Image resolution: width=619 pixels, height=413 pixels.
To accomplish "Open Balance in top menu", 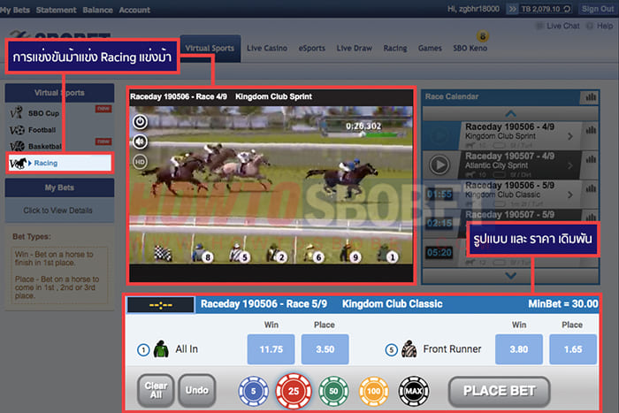I will point(97,10).
